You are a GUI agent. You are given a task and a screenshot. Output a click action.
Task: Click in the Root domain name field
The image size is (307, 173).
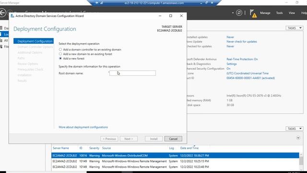pyautogui.click(x=132, y=73)
